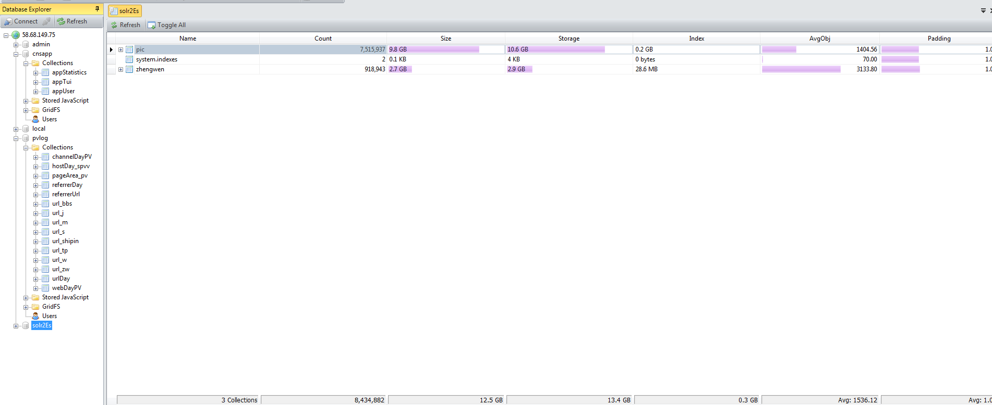Click the zhengwen collection grid icon

(129, 69)
